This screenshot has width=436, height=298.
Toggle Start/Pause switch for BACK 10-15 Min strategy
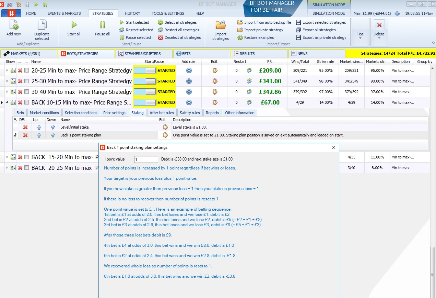(145, 102)
